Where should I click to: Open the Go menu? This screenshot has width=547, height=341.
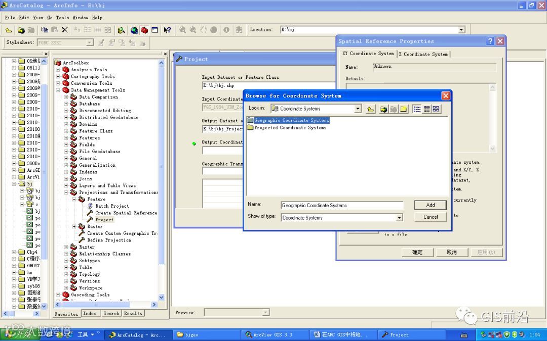(50, 17)
